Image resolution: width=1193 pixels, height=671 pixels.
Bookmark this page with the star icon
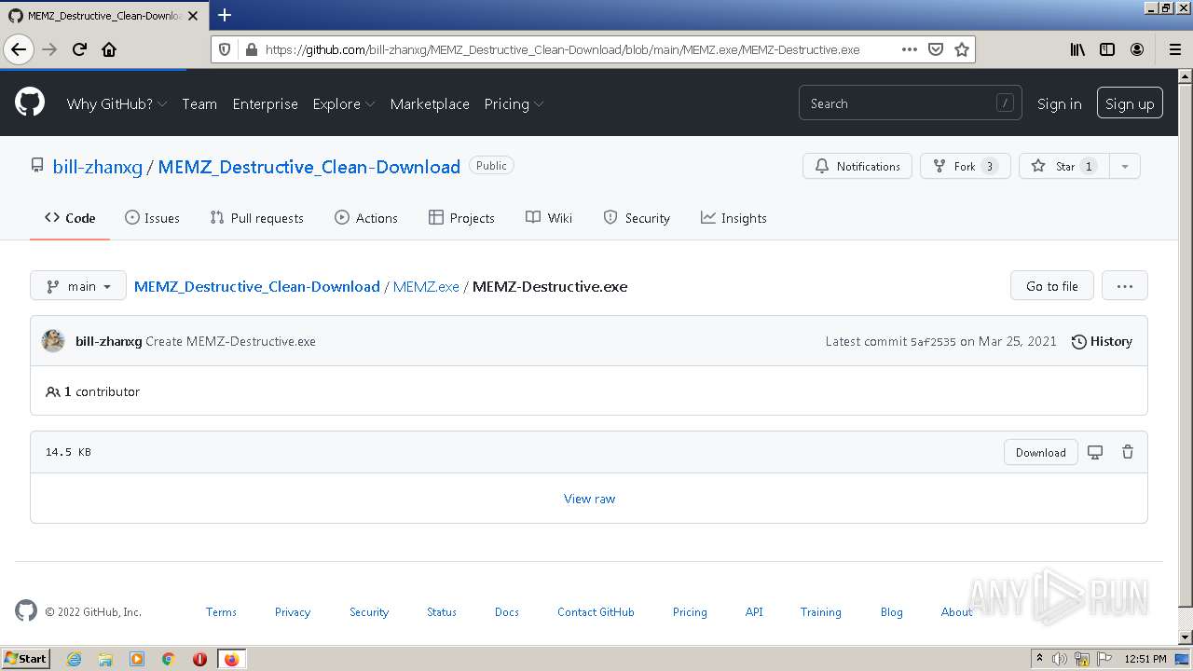coord(962,49)
